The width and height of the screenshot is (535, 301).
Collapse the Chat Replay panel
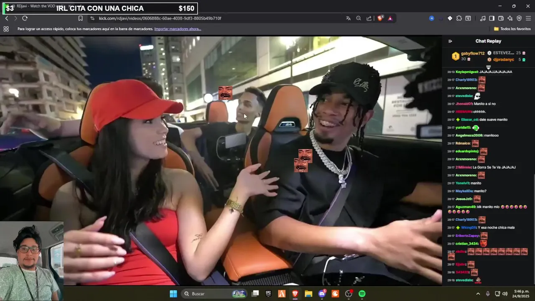point(450,41)
